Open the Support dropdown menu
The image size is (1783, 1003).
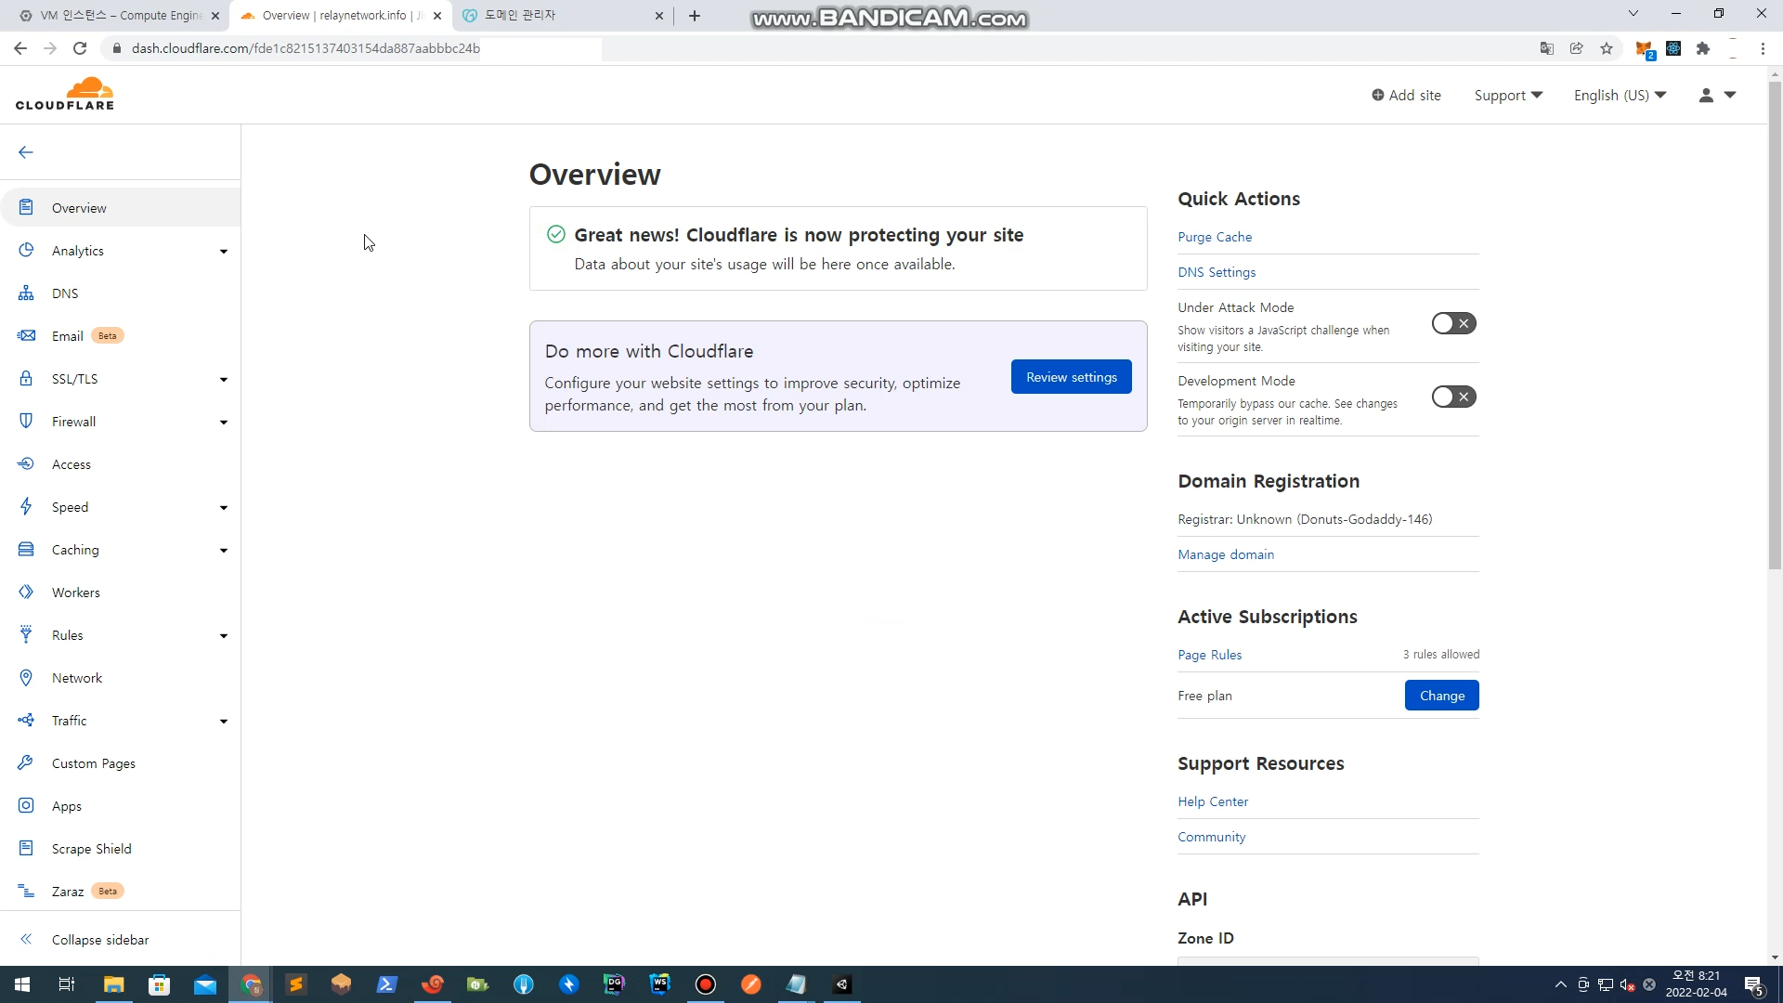[1508, 96]
